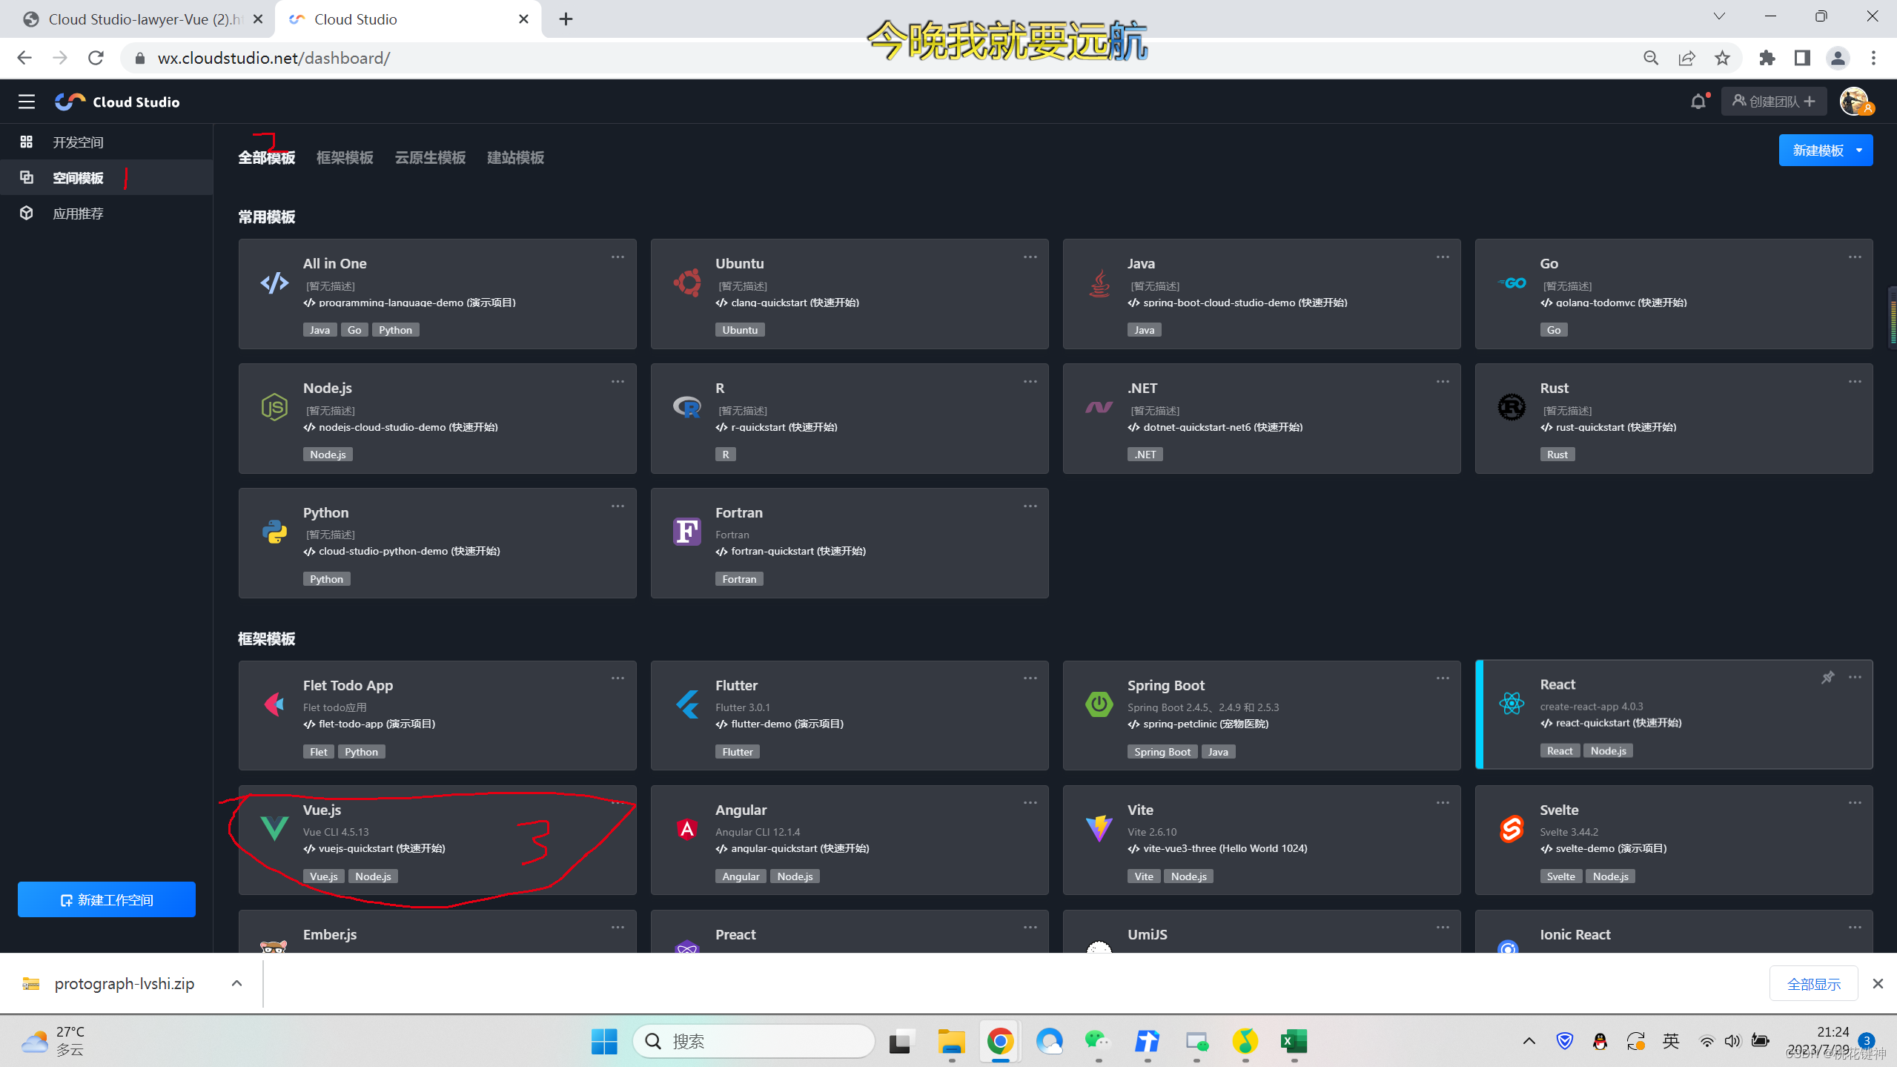Click the notification bell icon
This screenshot has height=1067, width=1897.
point(1698,102)
